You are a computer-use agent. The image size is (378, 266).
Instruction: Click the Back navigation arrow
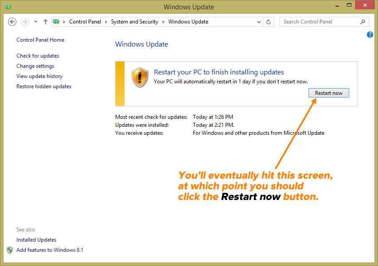[x=12, y=22]
